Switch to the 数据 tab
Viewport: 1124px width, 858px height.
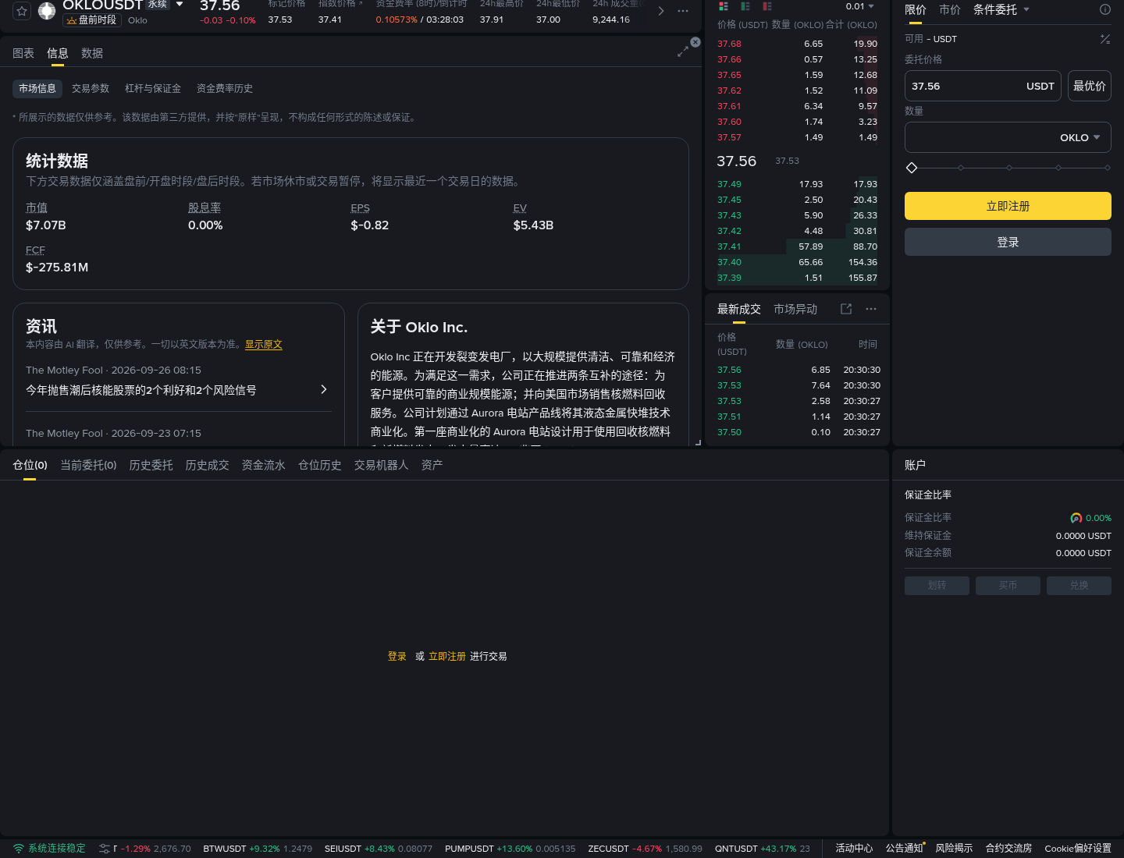coord(92,53)
